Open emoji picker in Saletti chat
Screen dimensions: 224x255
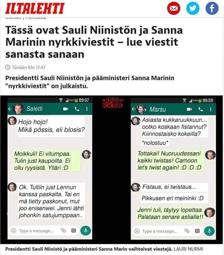pos(13,231)
